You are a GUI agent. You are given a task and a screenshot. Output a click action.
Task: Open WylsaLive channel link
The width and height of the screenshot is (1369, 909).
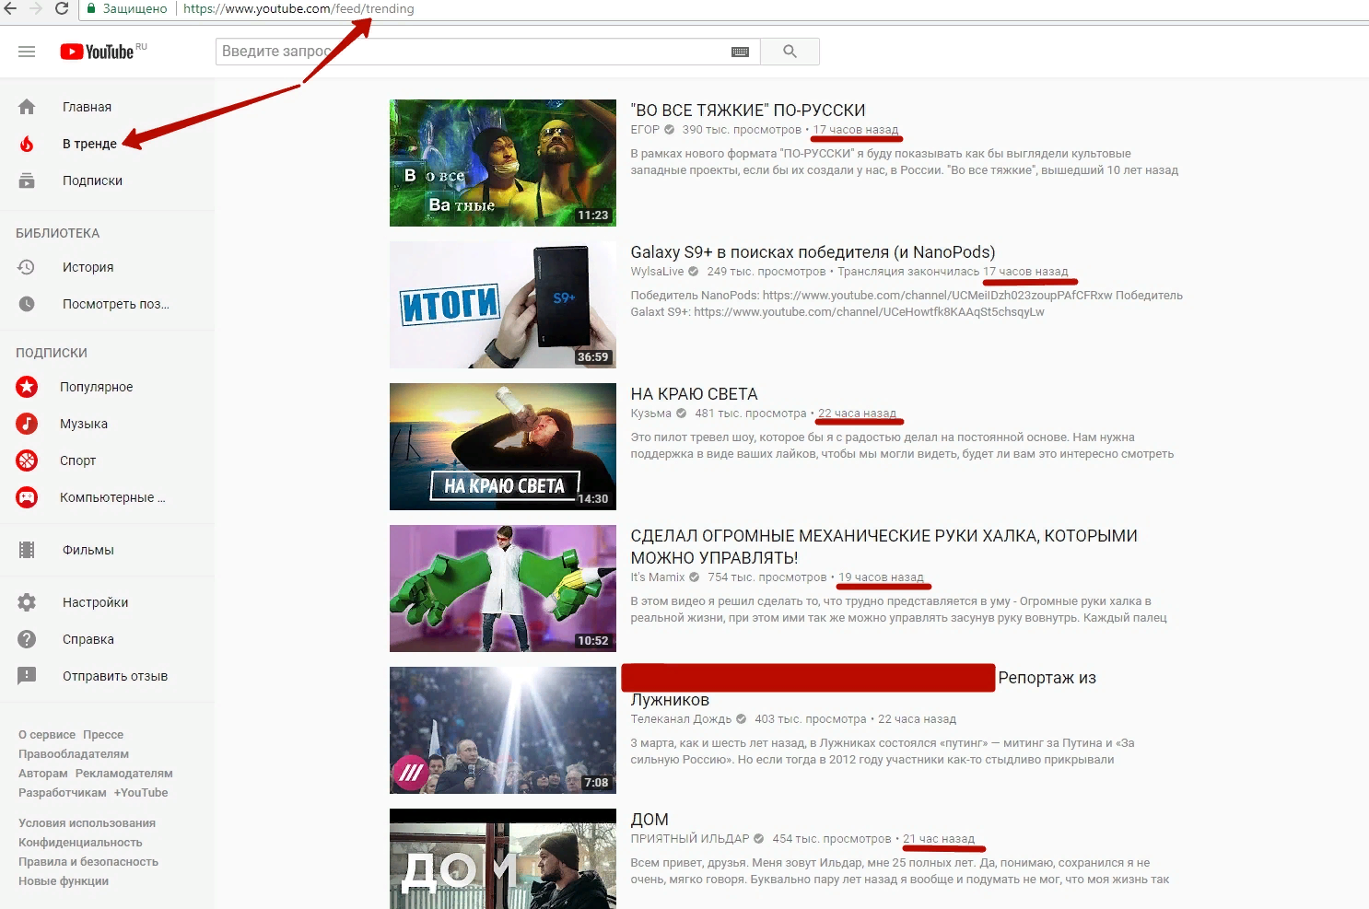coord(657,272)
